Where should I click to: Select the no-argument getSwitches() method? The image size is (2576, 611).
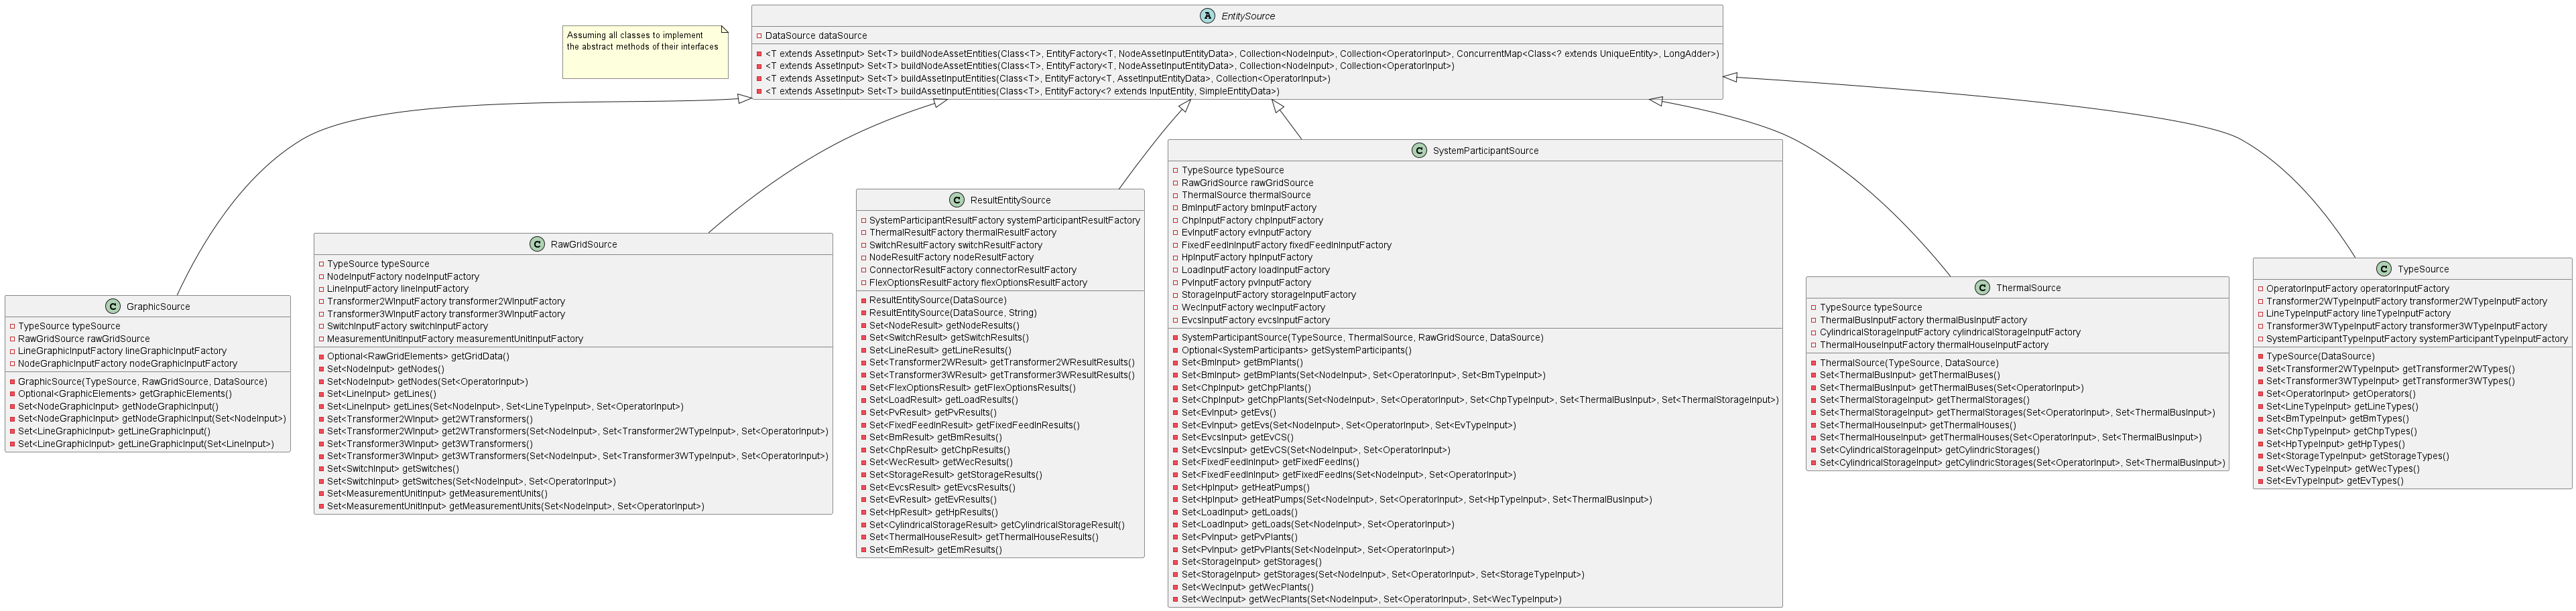tap(393, 469)
